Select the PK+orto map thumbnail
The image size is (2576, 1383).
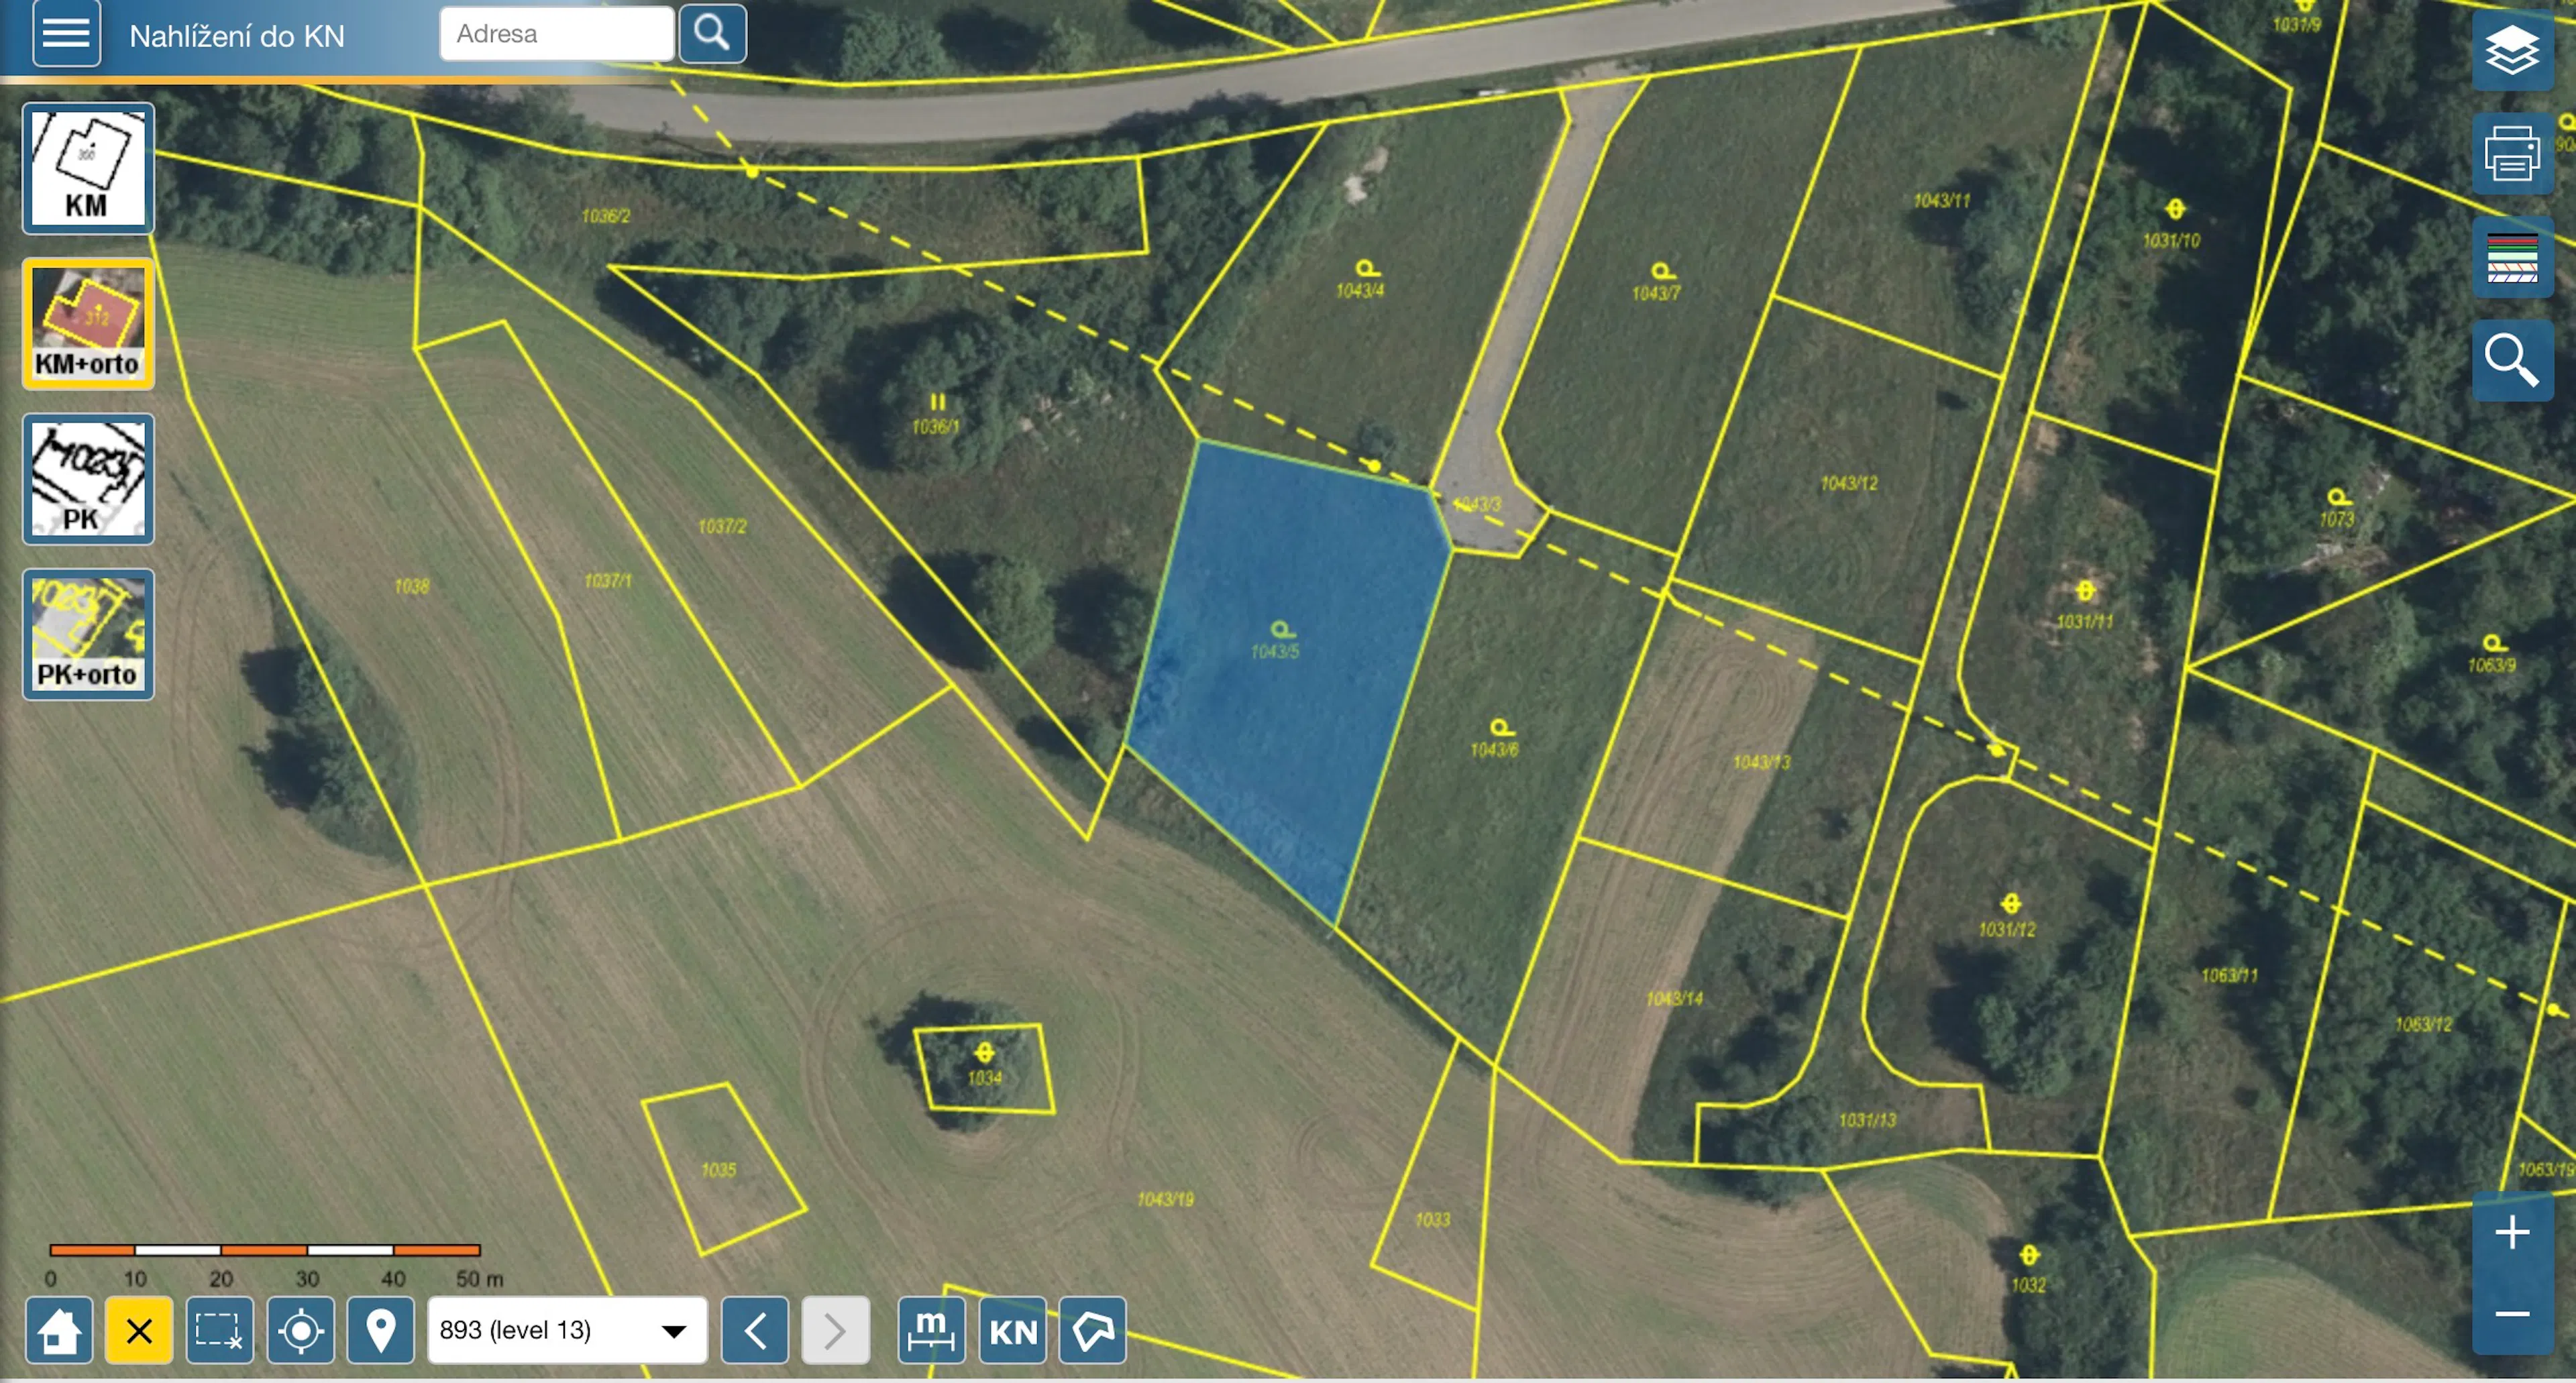[x=88, y=634]
